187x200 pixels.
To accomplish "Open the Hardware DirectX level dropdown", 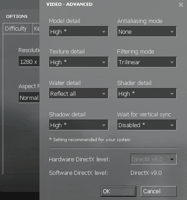I will point(153,159).
